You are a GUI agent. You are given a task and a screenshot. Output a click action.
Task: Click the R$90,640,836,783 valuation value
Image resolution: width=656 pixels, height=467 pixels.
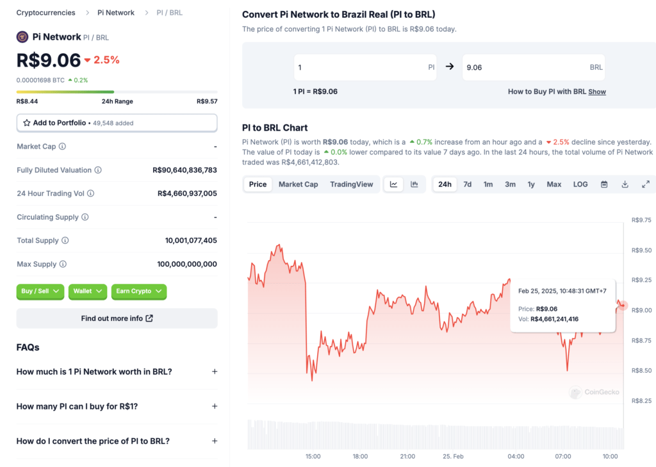coord(184,170)
